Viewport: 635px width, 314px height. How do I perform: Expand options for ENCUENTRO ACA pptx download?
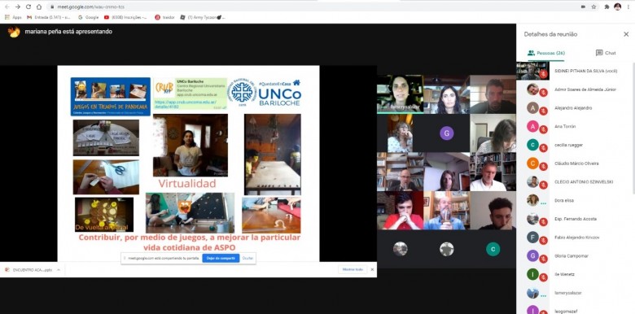click(59, 269)
